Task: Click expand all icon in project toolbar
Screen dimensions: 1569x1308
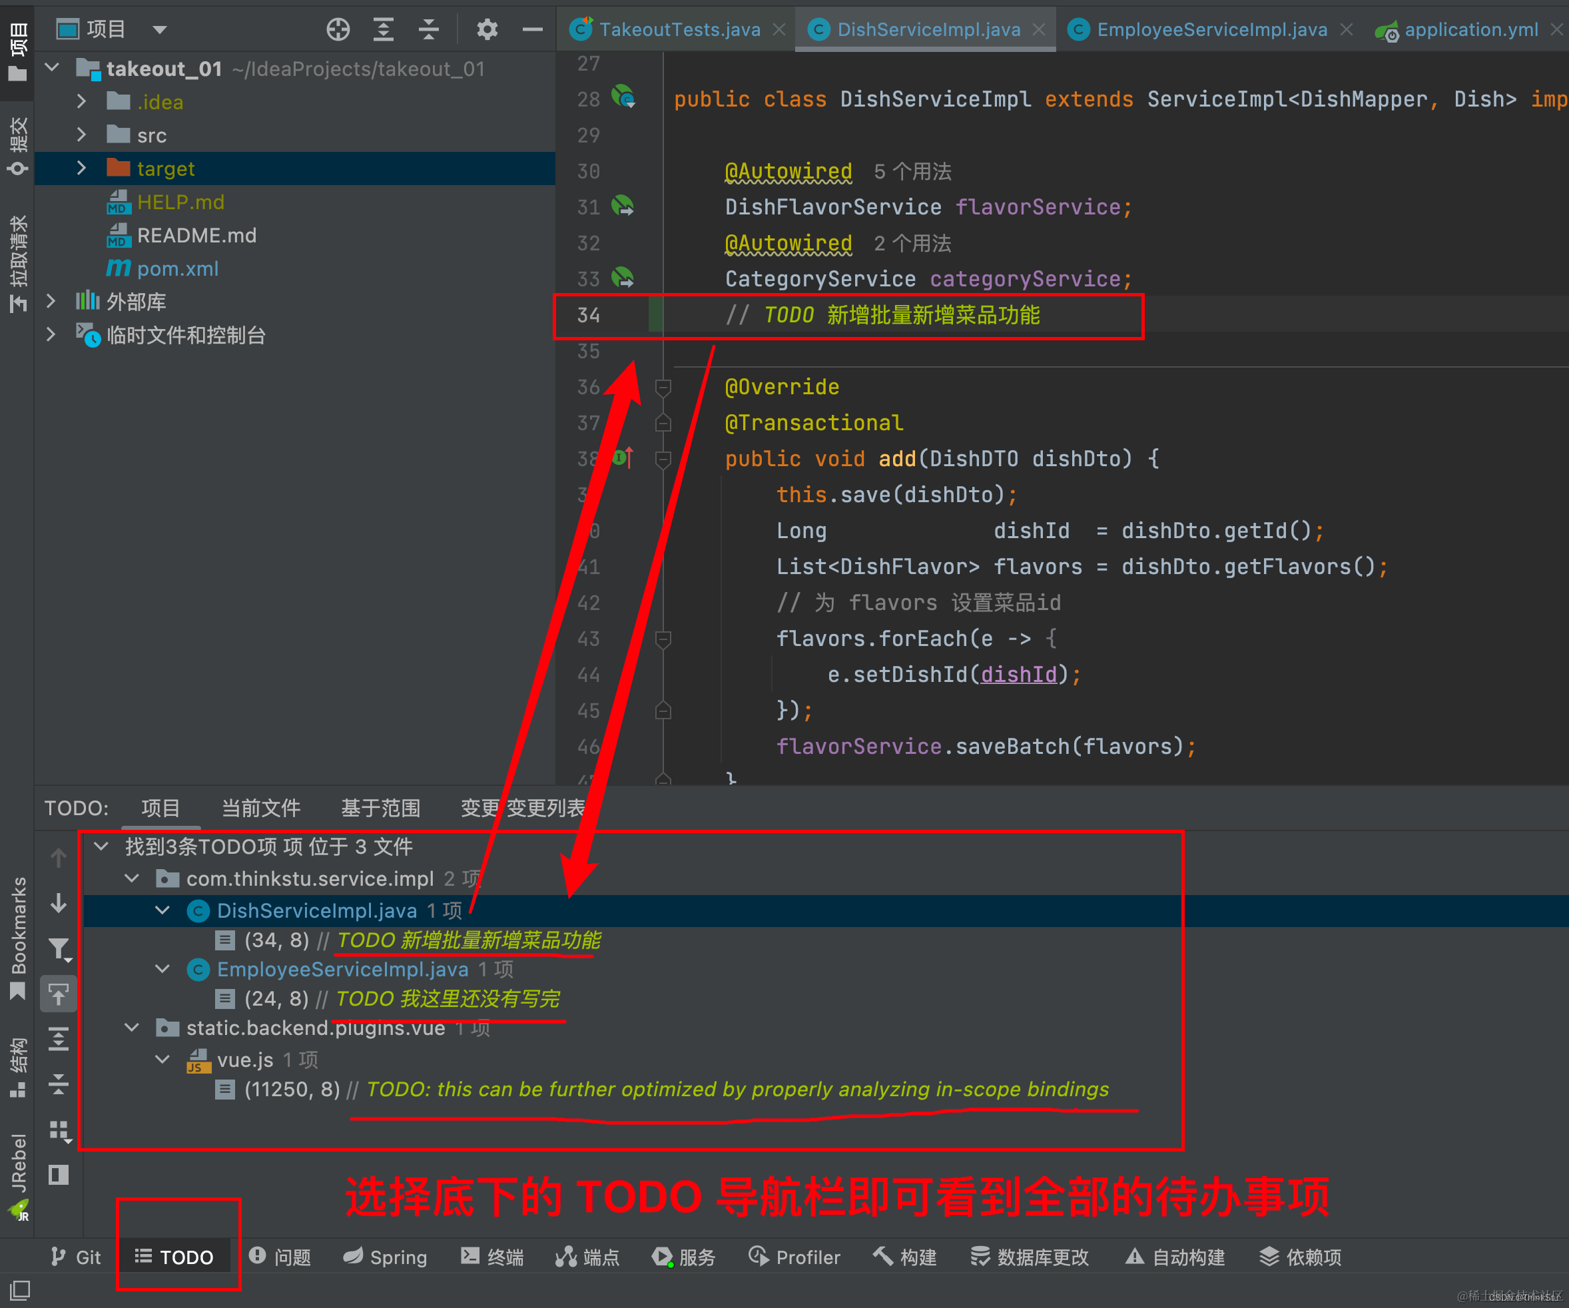Action: (384, 30)
